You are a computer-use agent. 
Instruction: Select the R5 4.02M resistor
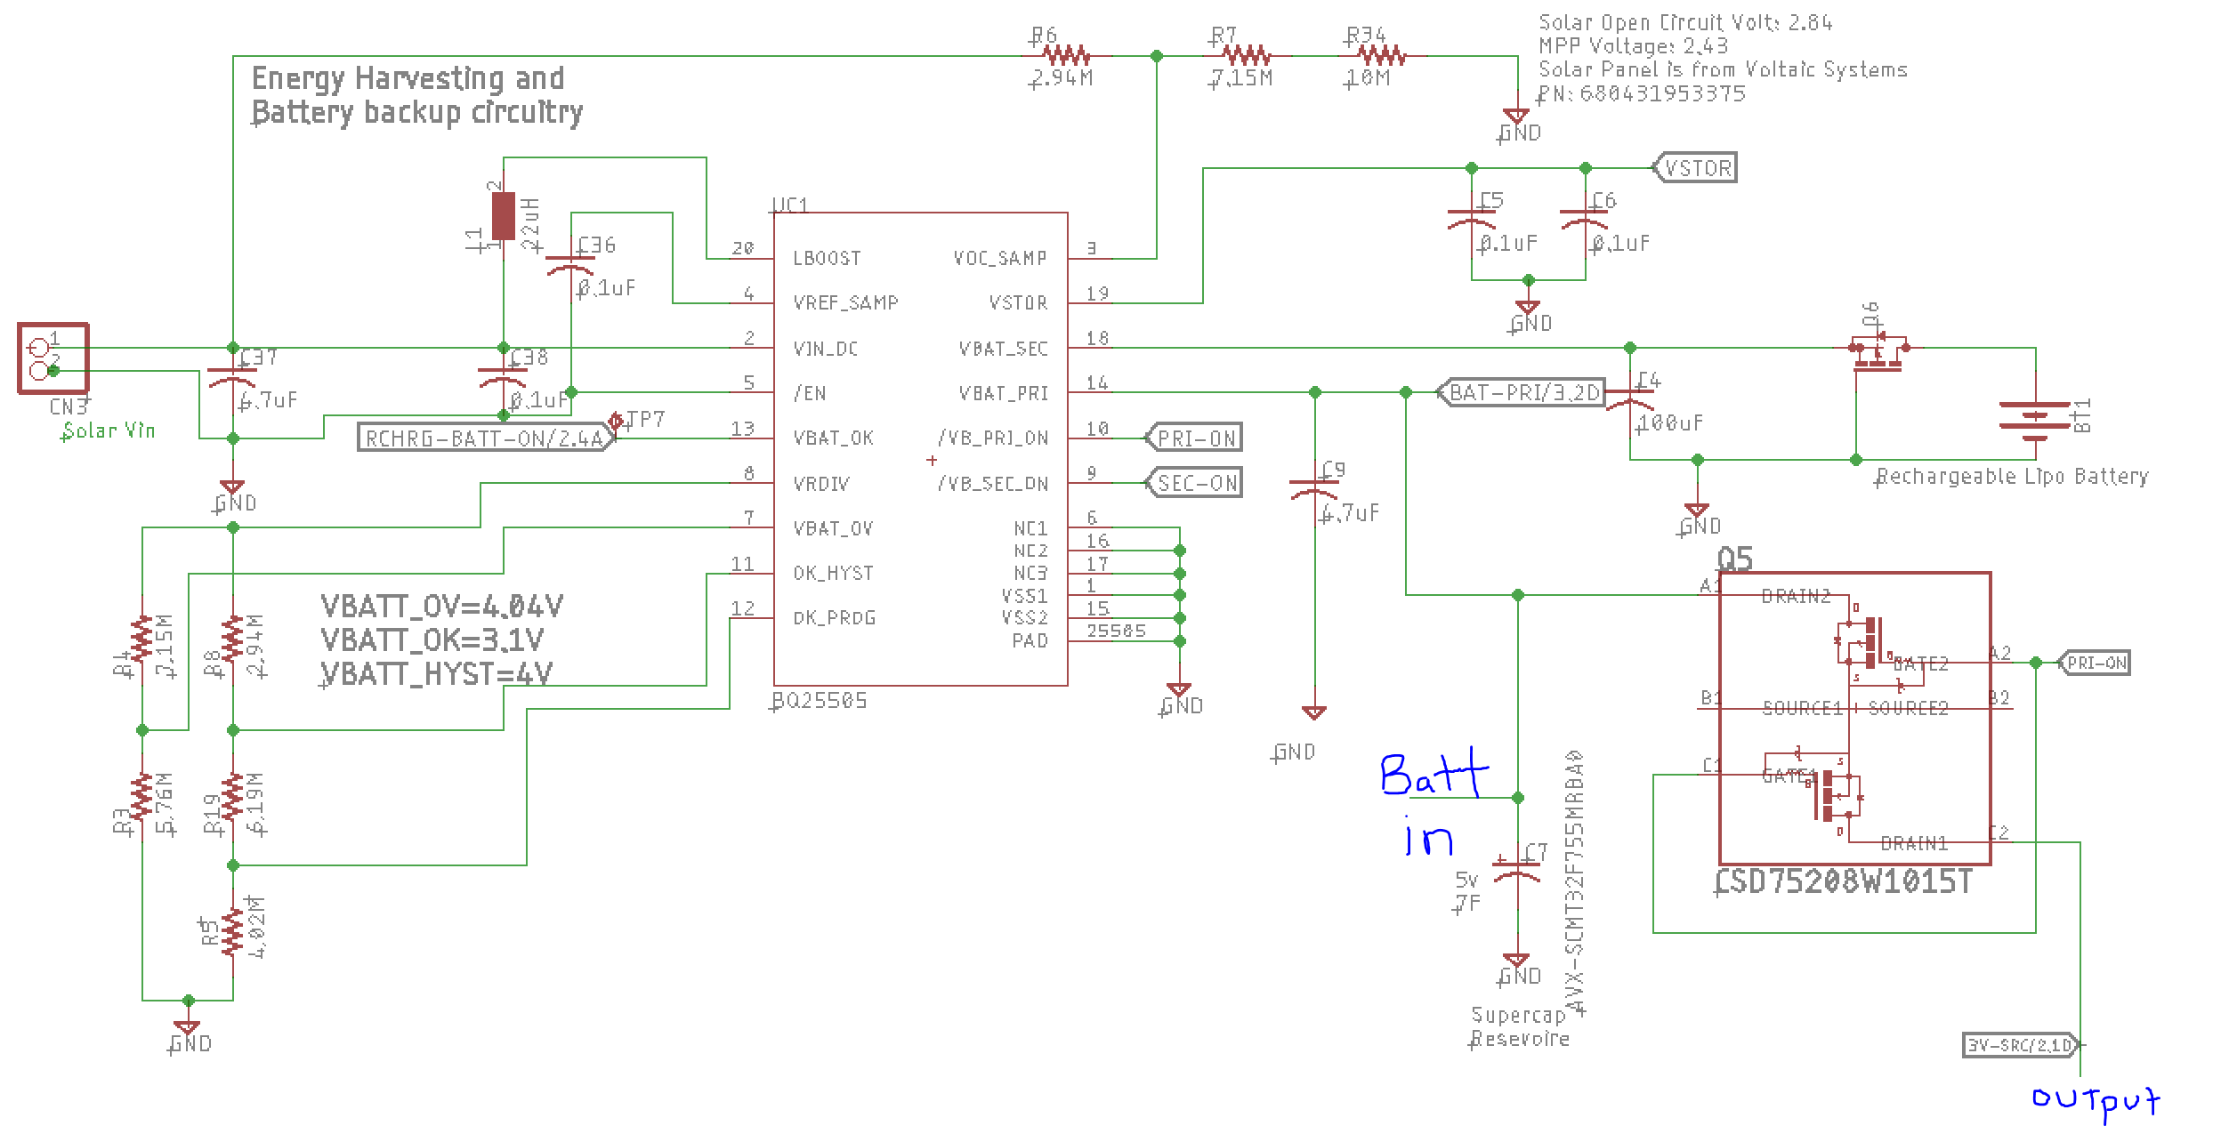point(232,931)
